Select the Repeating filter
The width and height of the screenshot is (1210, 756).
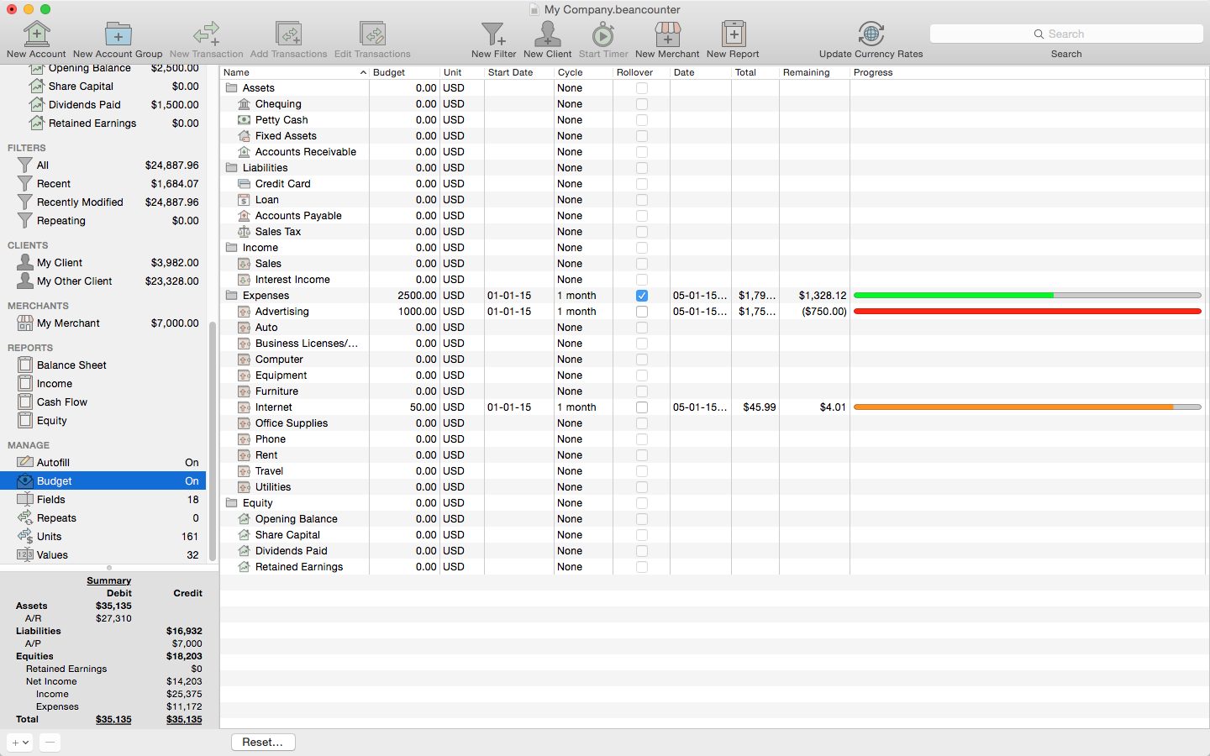tap(104, 221)
